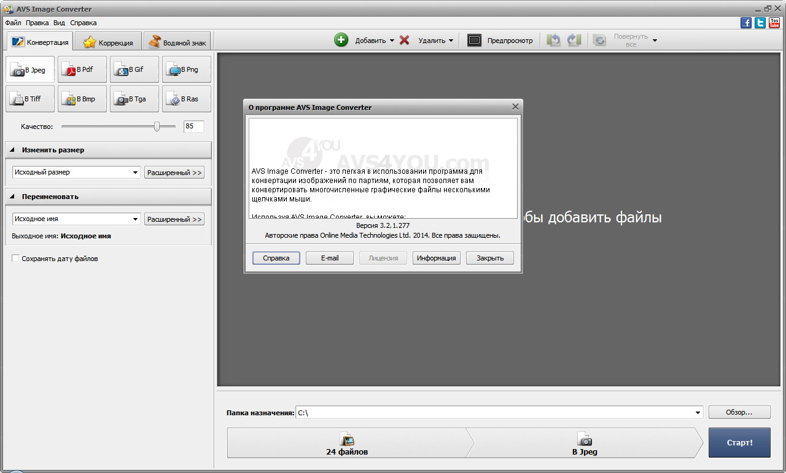
Task: Open the Папка назначения path dropdown
Action: [x=698, y=413]
